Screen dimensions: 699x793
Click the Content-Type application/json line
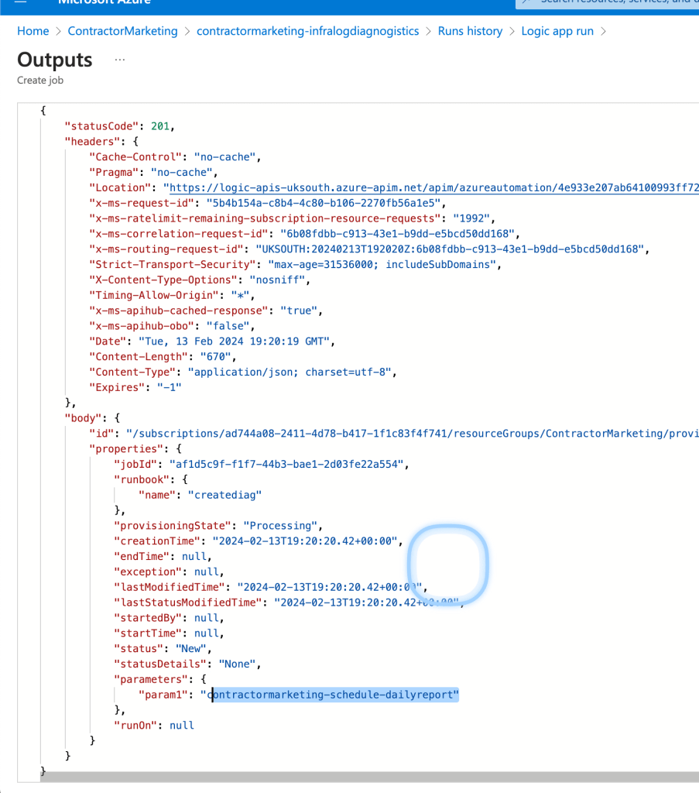(x=242, y=372)
